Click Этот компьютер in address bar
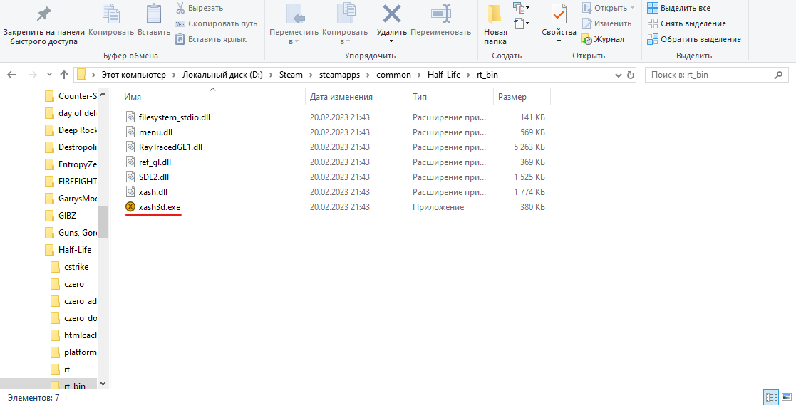 click(133, 75)
